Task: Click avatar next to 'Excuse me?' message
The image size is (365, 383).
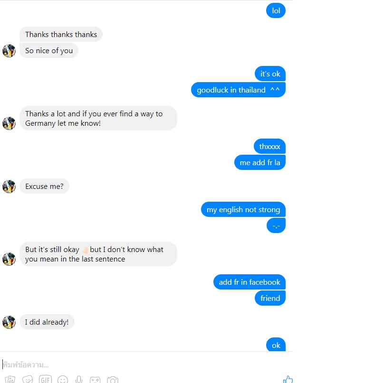Action: [9, 187]
